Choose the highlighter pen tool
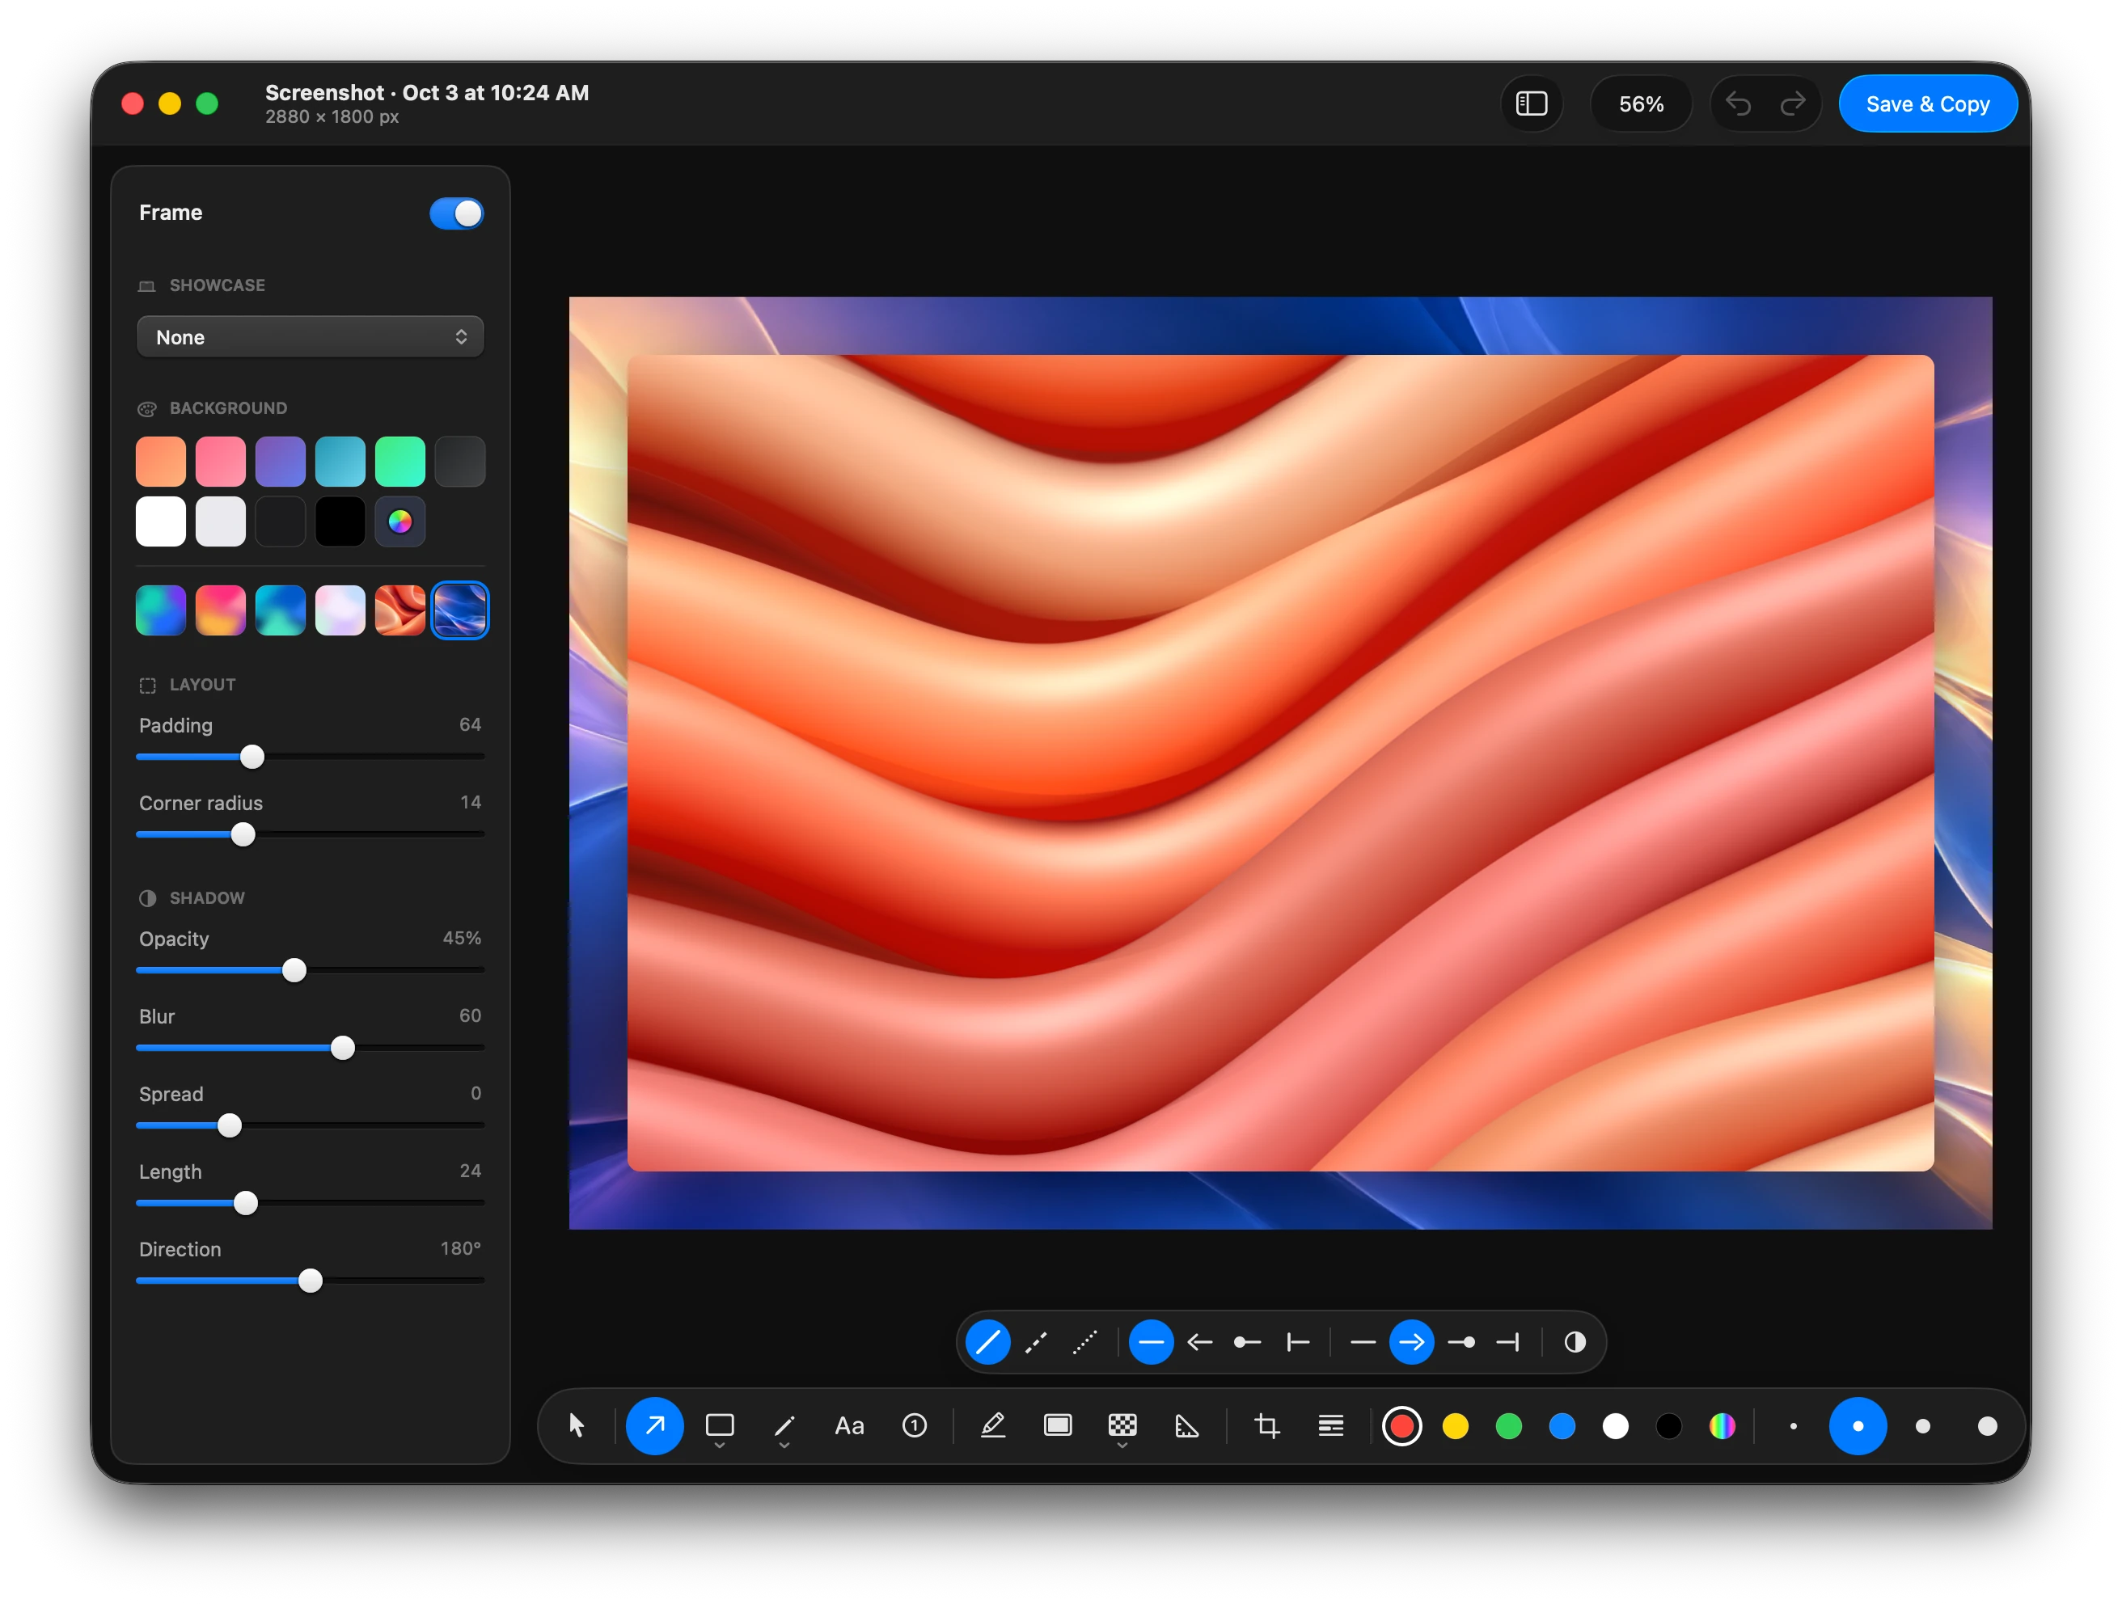 [993, 1425]
